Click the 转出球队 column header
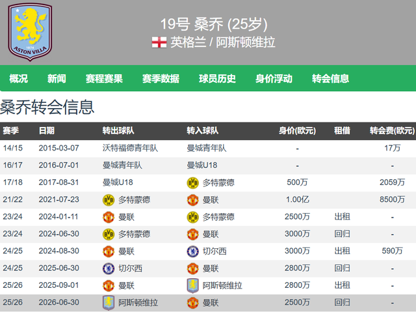 point(118,131)
